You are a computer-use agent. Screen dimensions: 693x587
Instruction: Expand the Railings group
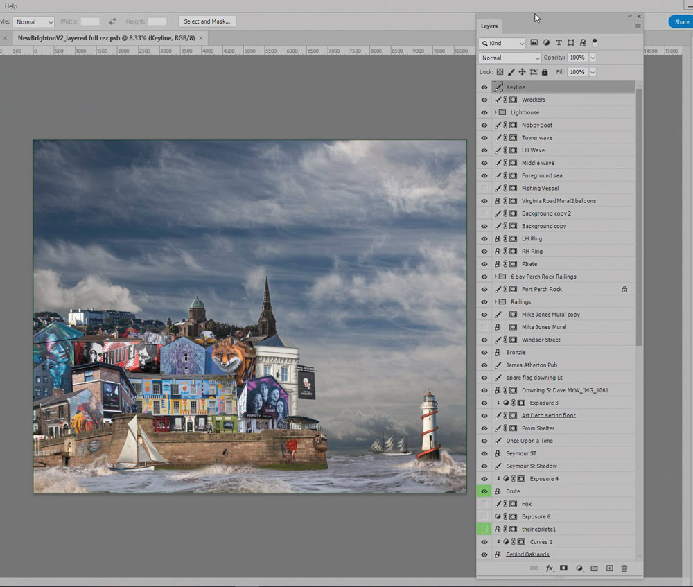pos(495,302)
